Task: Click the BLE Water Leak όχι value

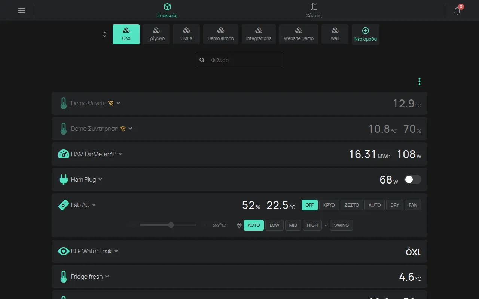Action: (414, 252)
